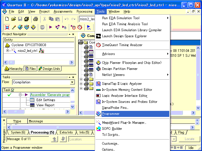Viewport: 202px width, 151px height.
Task: Open the System (6) messages tab
Action: 18,132
